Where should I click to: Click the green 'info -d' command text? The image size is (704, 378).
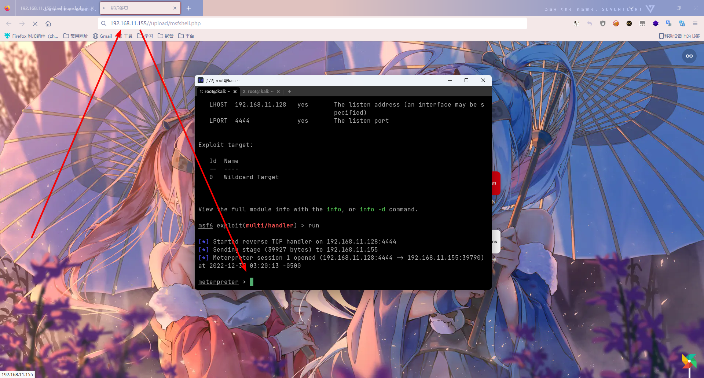pyautogui.click(x=373, y=210)
